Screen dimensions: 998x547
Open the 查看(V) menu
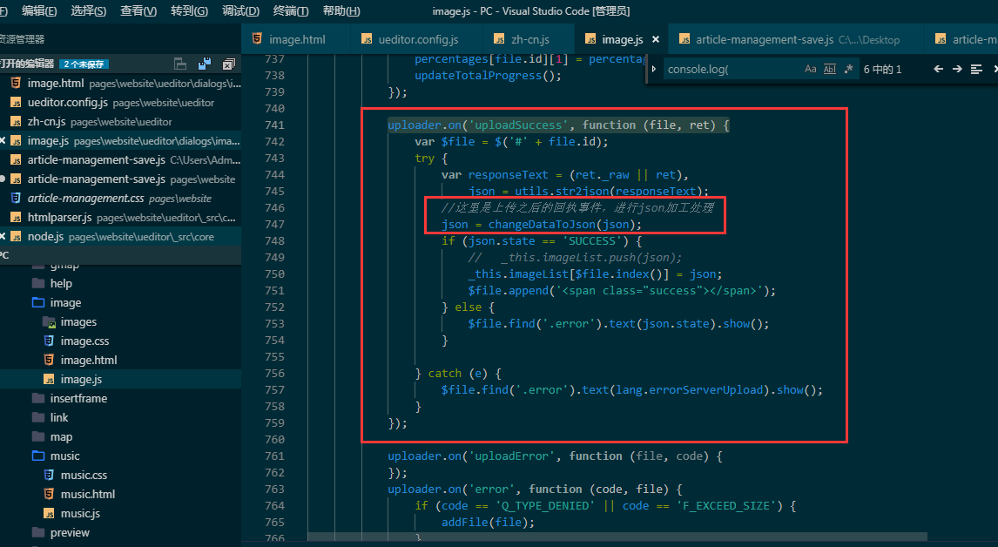coord(138,10)
